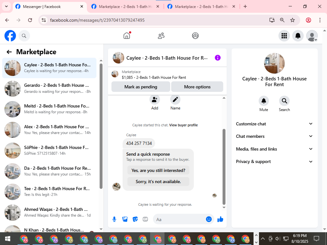Screen dimensions: 327x245
Task: Open the Alex conversation
Action: point(49,130)
